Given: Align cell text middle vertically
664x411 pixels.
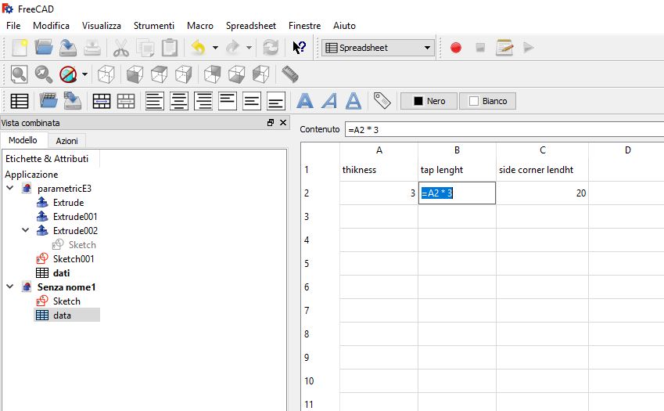Looking at the screenshot, I should pos(252,101).
